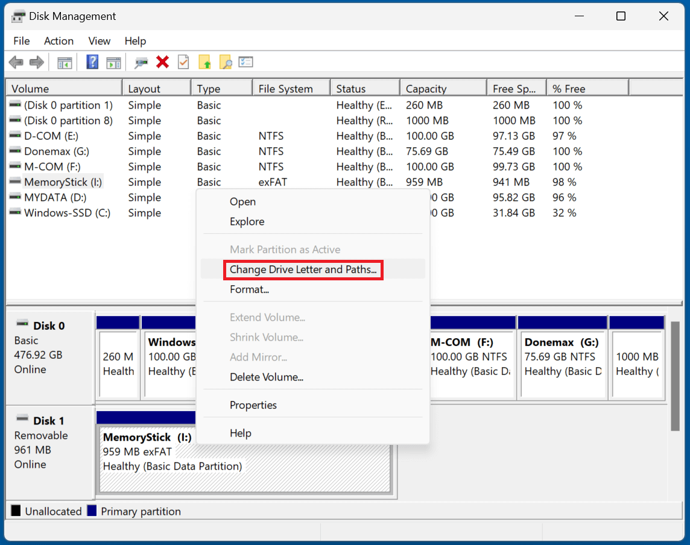Viewport: 690px width, 545px height.
Task: Click the back navigation arrow icon
Action: tap(16, 61)
